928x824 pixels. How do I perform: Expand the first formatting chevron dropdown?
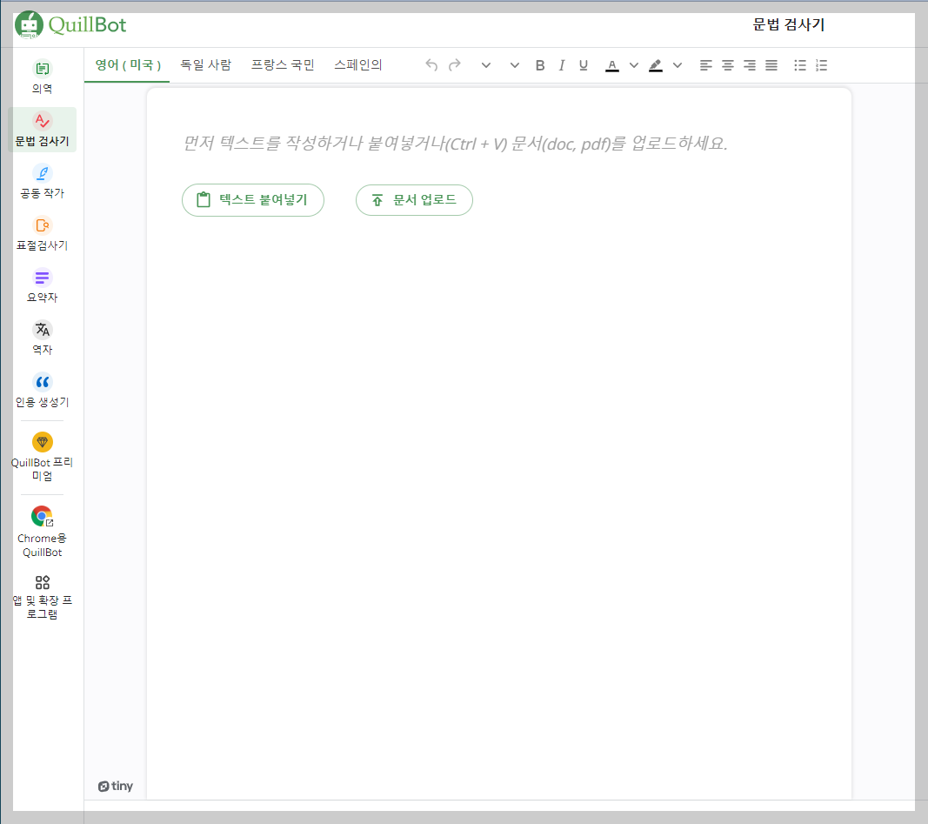point(485,64)
